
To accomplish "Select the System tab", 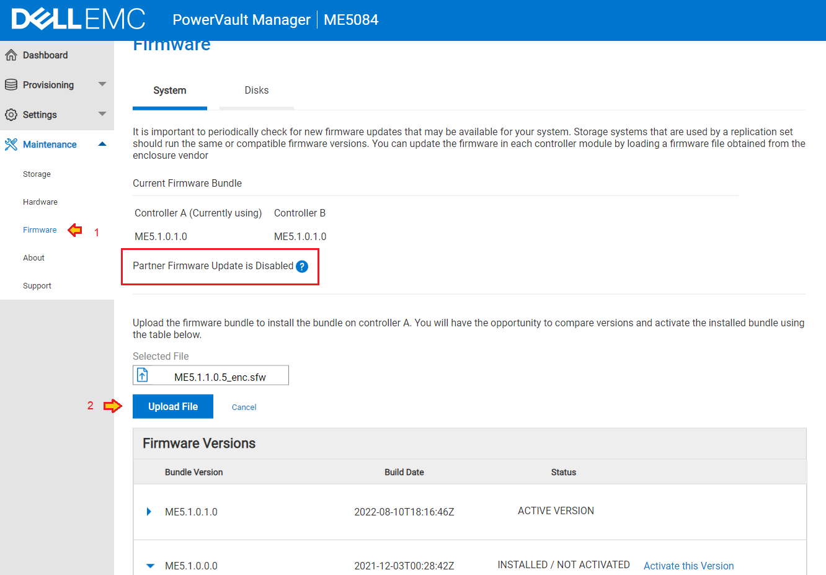I will 169,90.
